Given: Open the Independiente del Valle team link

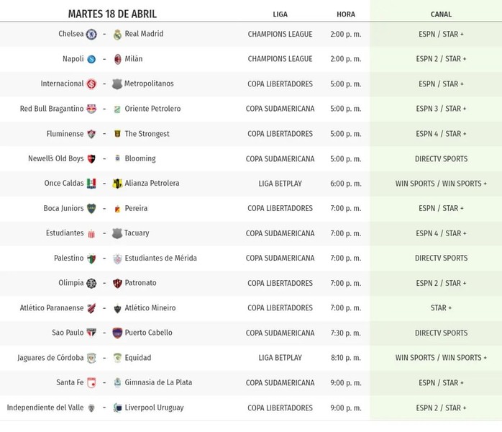Looking at the screenshot, I should click(46, 408).
